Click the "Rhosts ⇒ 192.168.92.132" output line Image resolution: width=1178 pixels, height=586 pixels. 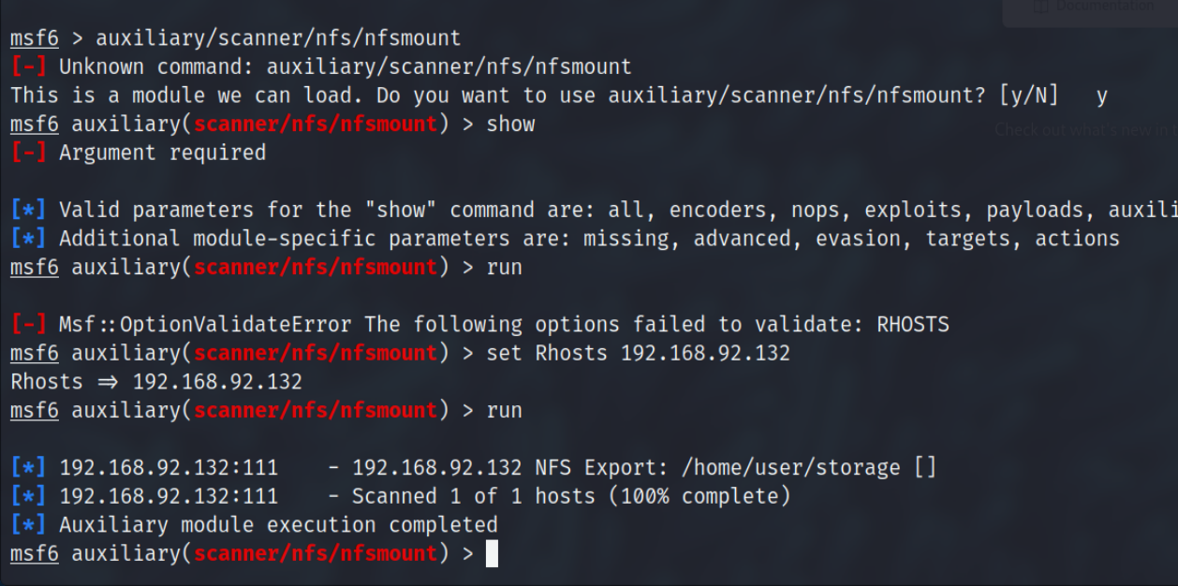[156, 382]
